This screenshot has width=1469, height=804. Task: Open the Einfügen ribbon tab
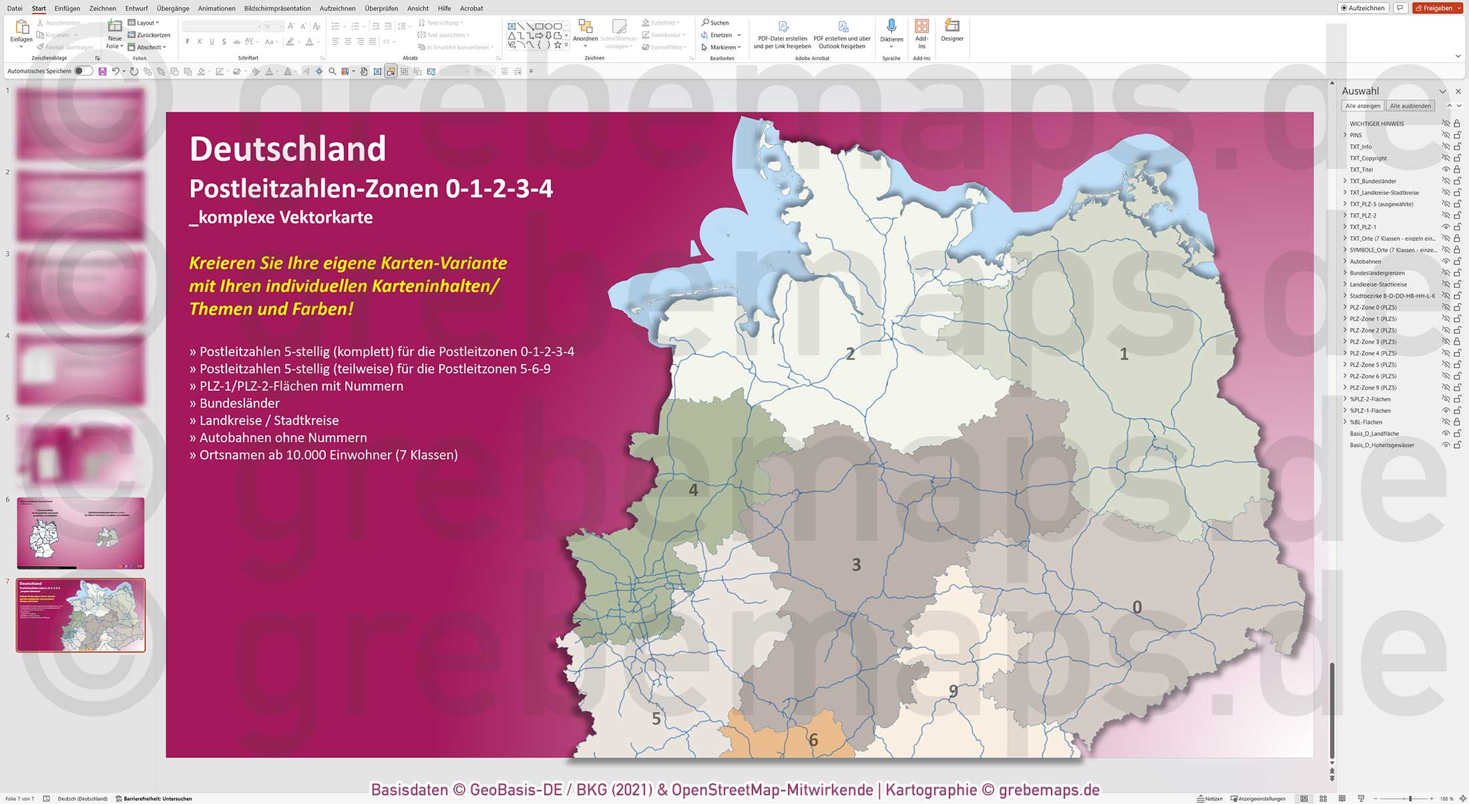pyautogui.click(x=67, y=8)
